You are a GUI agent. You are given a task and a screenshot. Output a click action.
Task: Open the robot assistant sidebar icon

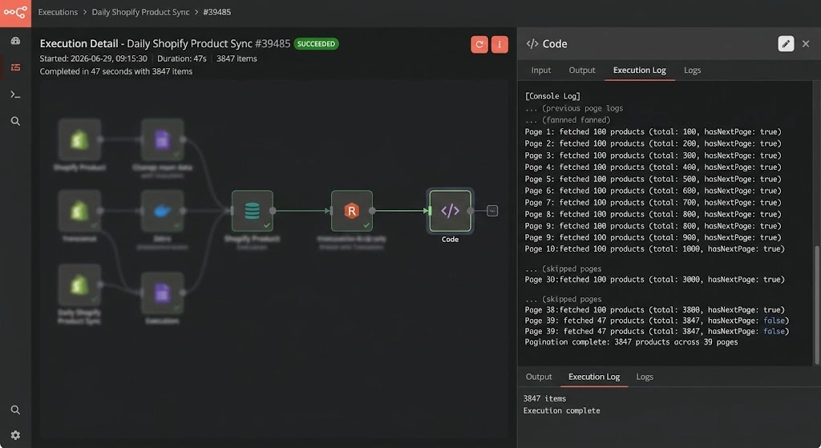click(16, 41)
